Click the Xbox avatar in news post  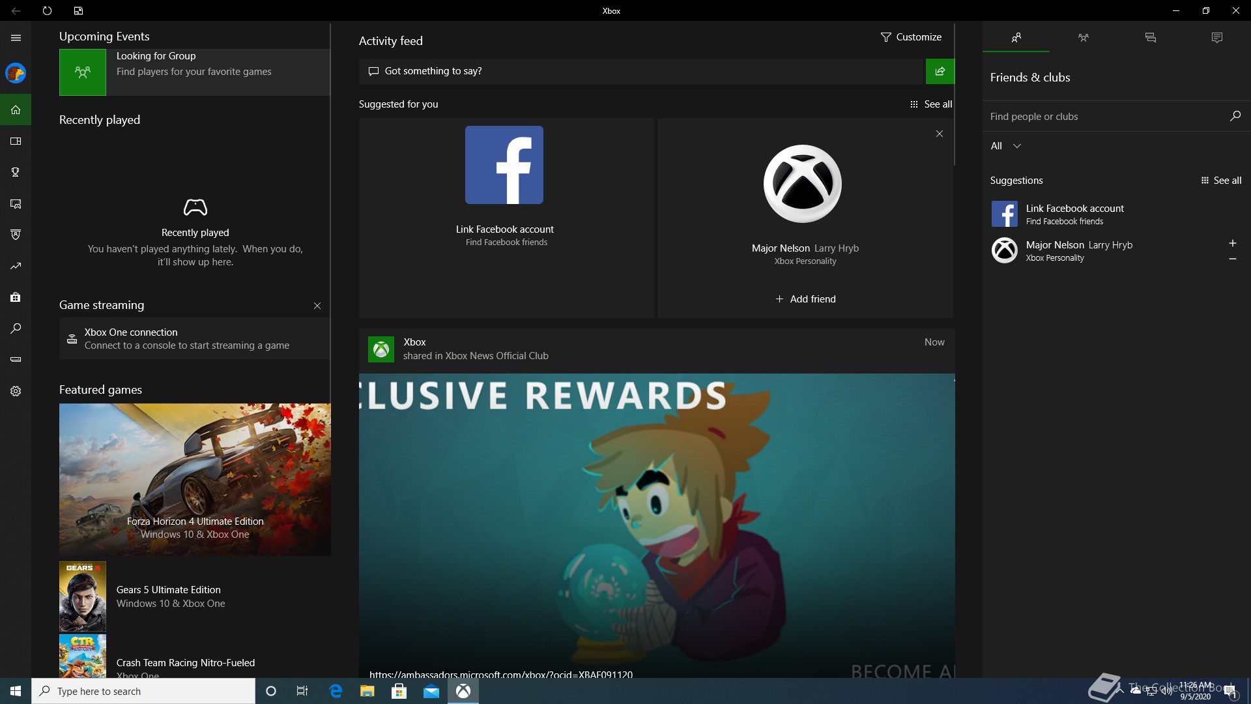coord(381,349)
